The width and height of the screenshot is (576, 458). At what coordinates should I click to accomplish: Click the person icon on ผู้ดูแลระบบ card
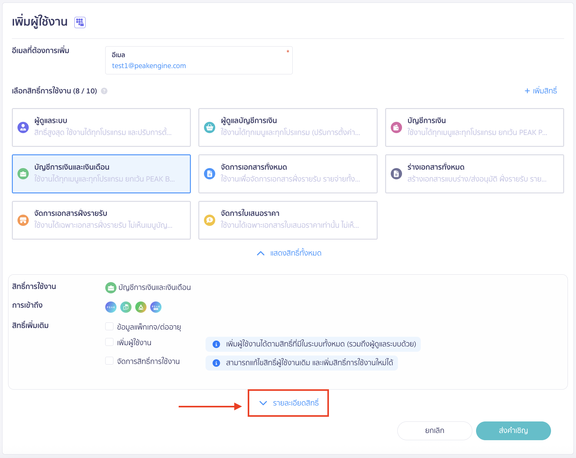(x=23, y=127)
